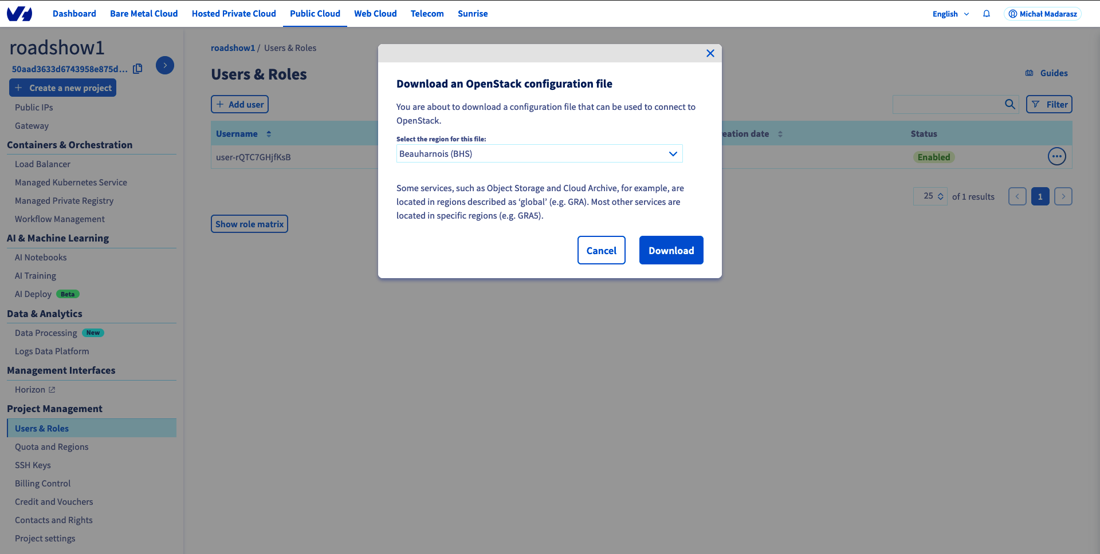Go to next results page arrow
The width and height of the screenshot is (1100, 554).
[x=1063, y=196]
